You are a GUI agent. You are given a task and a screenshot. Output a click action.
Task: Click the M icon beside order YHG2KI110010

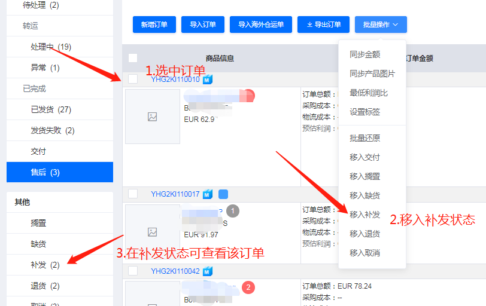click(x=208, y=79)
